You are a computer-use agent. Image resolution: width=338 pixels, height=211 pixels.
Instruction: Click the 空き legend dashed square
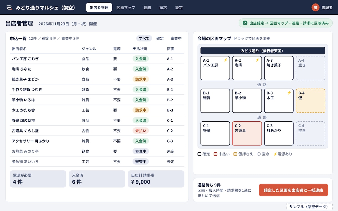tap(259, 154)
